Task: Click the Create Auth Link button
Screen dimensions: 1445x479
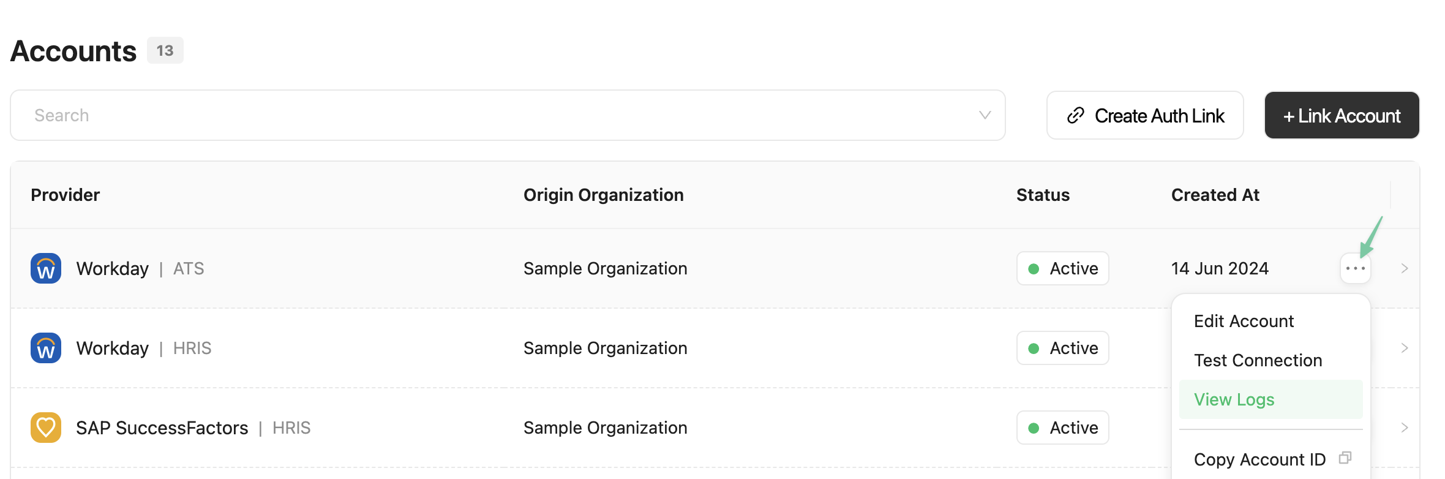Action: click(x=1144, y=115)
